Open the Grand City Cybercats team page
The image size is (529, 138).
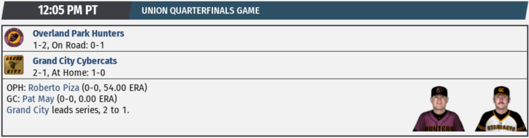click(x=75, y=61)
